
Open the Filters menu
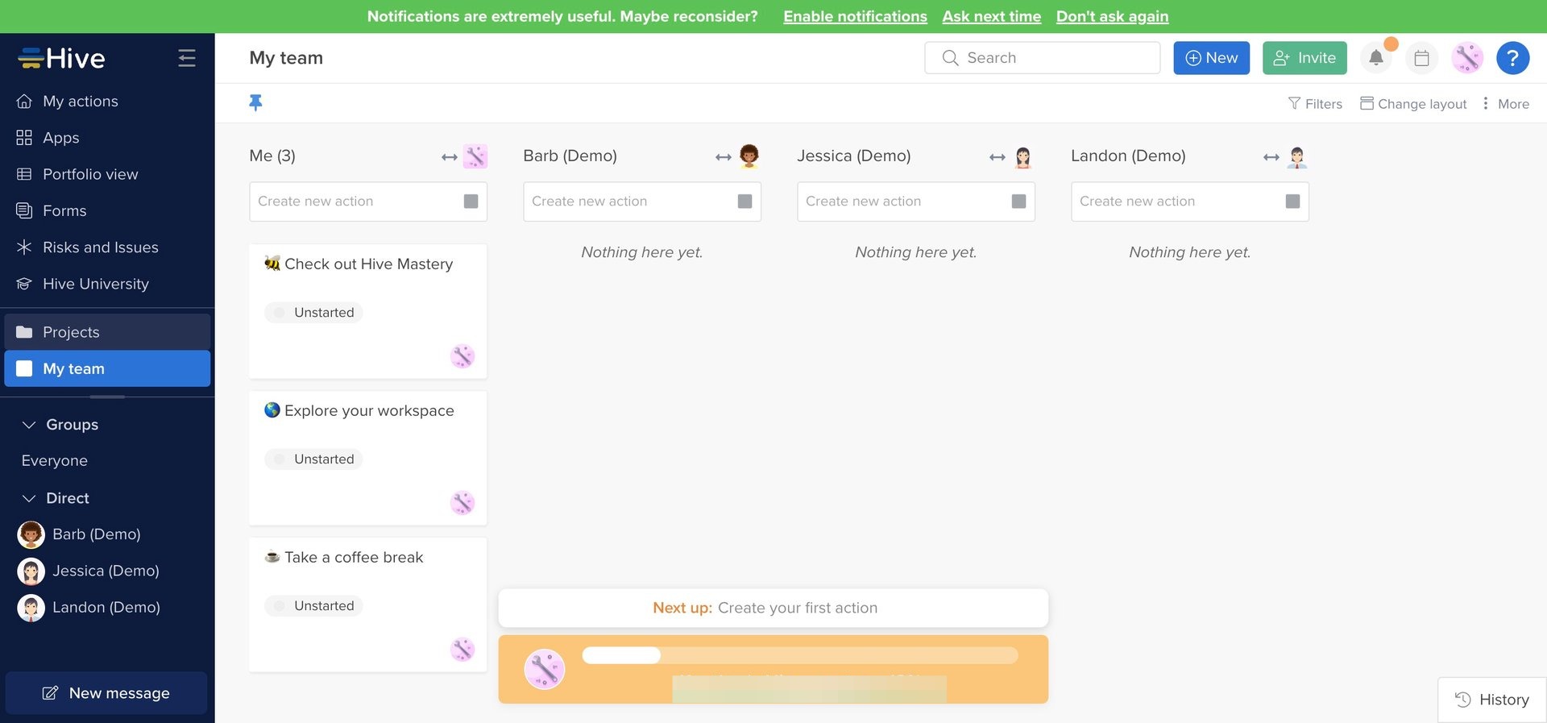point(1315,104)
